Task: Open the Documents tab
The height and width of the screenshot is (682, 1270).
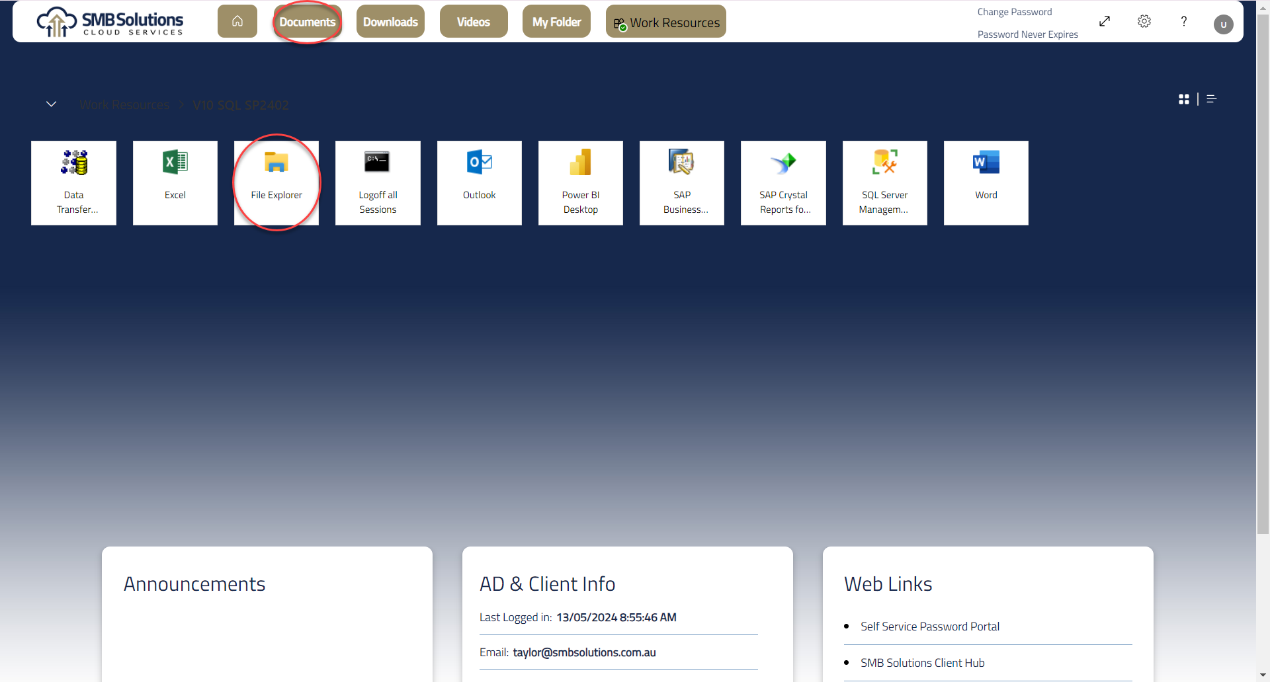Action: click(308, 21)
